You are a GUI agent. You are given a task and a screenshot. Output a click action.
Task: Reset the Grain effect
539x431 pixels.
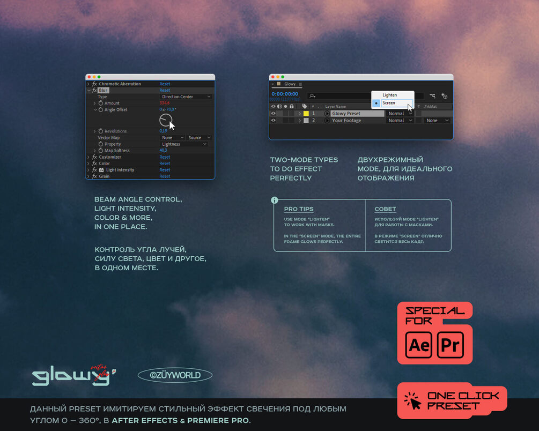coord(165,176)
